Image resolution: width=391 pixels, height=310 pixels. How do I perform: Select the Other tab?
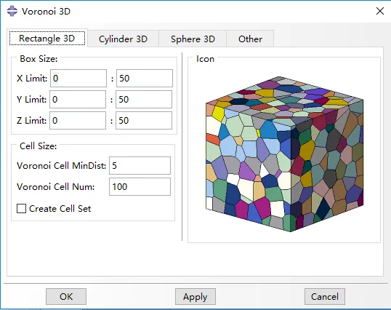(x=250, y=39)
